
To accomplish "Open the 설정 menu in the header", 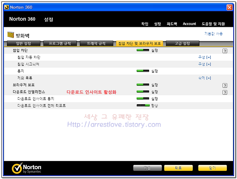I will (157, 24).
